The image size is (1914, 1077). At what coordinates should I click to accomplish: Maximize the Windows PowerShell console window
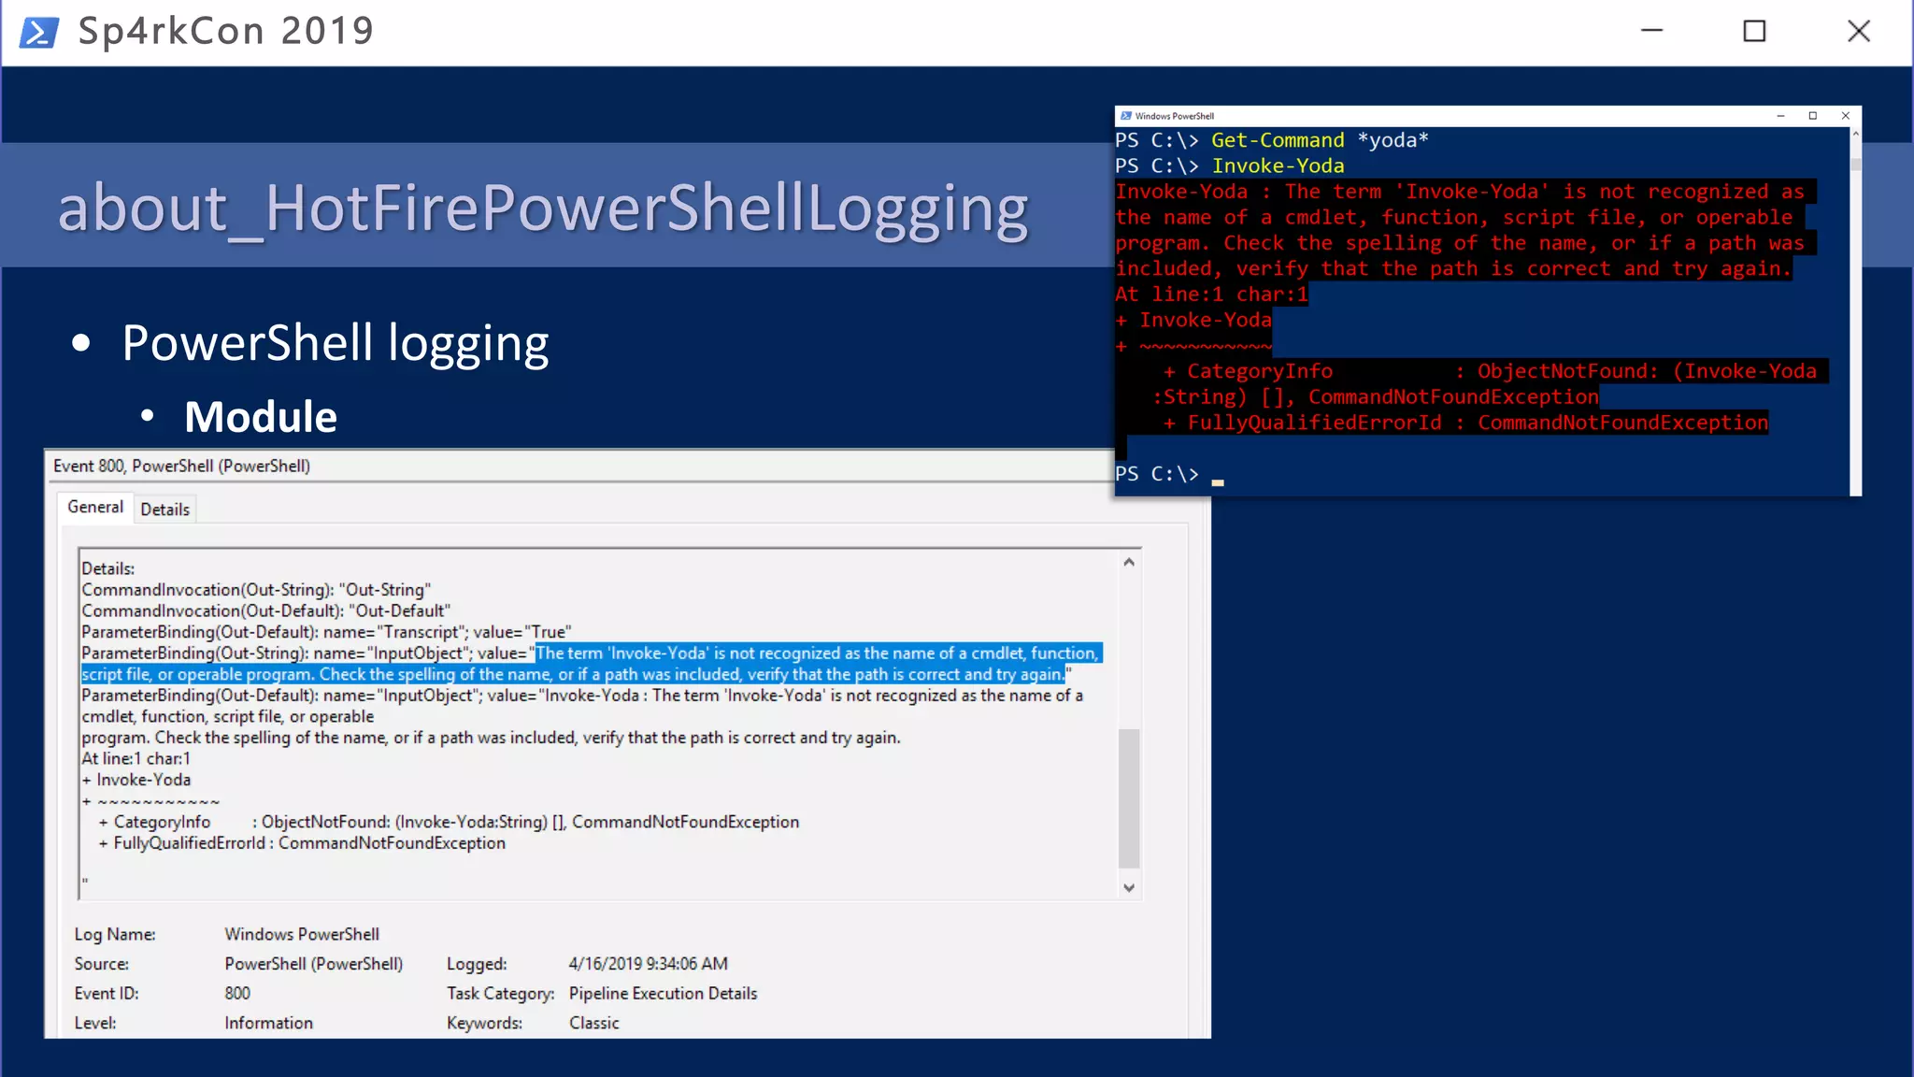tap(1812, 116)
